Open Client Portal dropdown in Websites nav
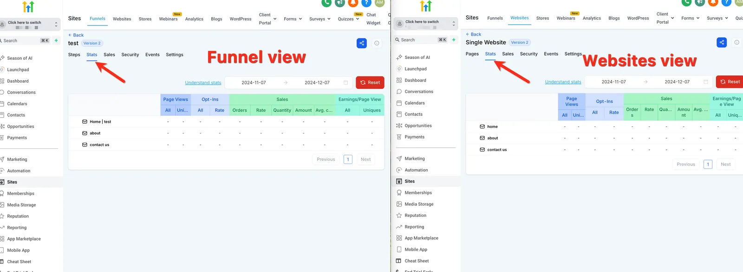 click(x=665, y=18)
